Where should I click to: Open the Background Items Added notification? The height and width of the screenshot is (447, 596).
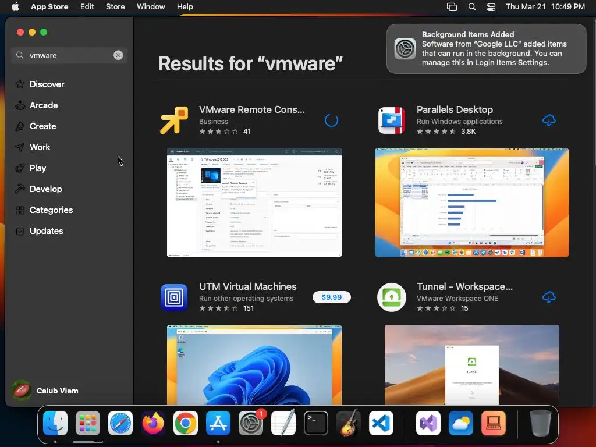(x=486, y=49)
